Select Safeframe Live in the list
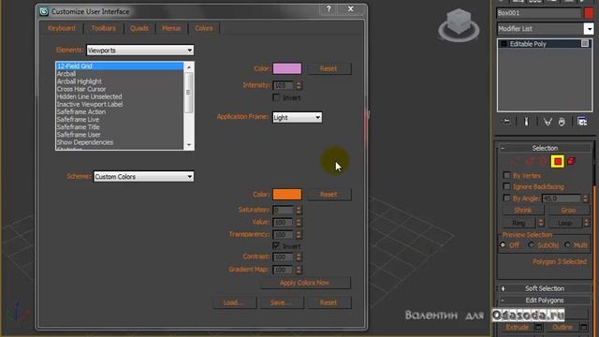The image size is (599, 337). (119, 120)
